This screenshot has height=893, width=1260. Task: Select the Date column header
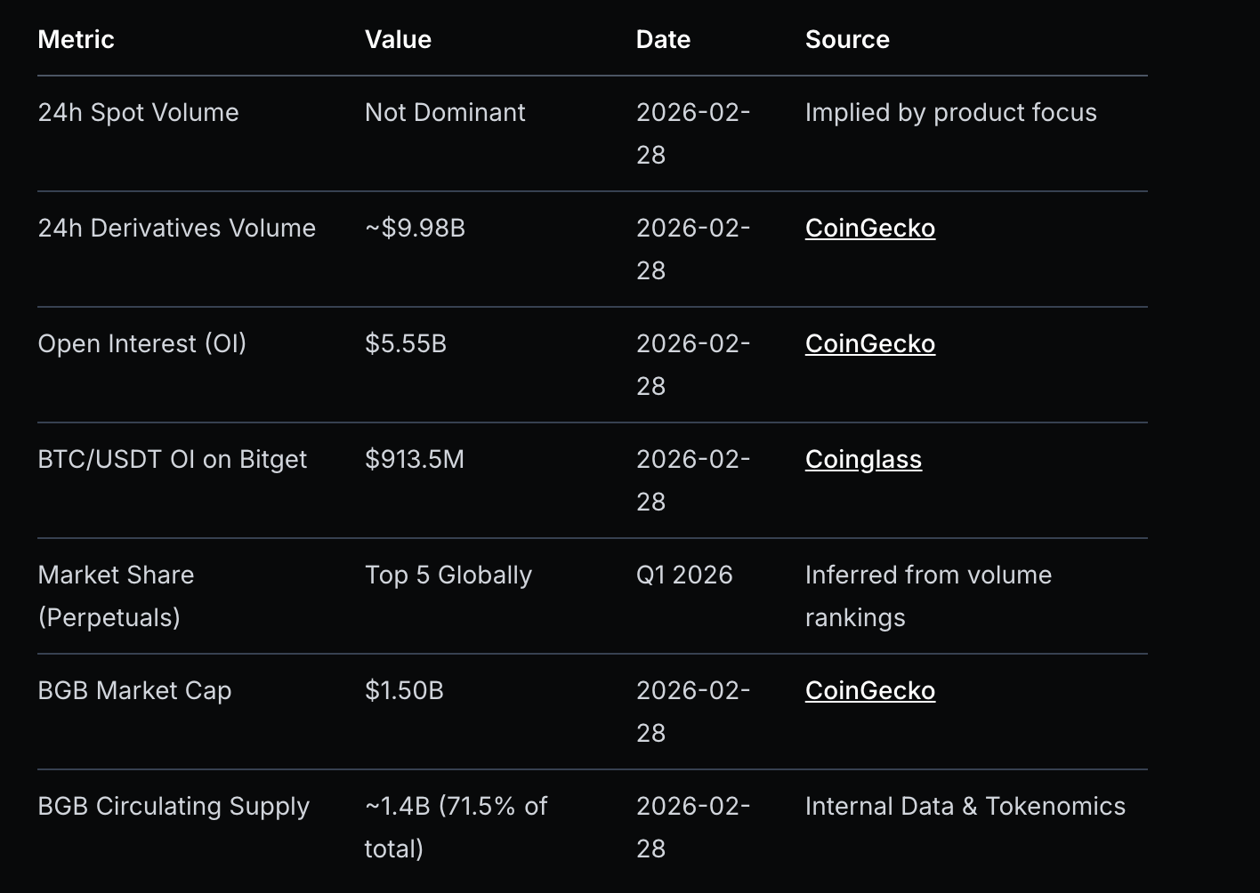pyautogui.click(x=663, y=40)
